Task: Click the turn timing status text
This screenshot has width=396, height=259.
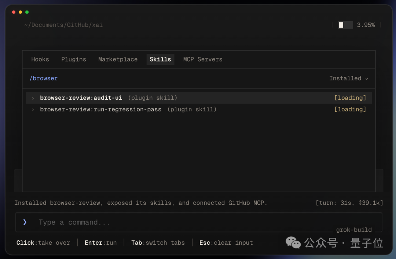Action: [349, 203]
